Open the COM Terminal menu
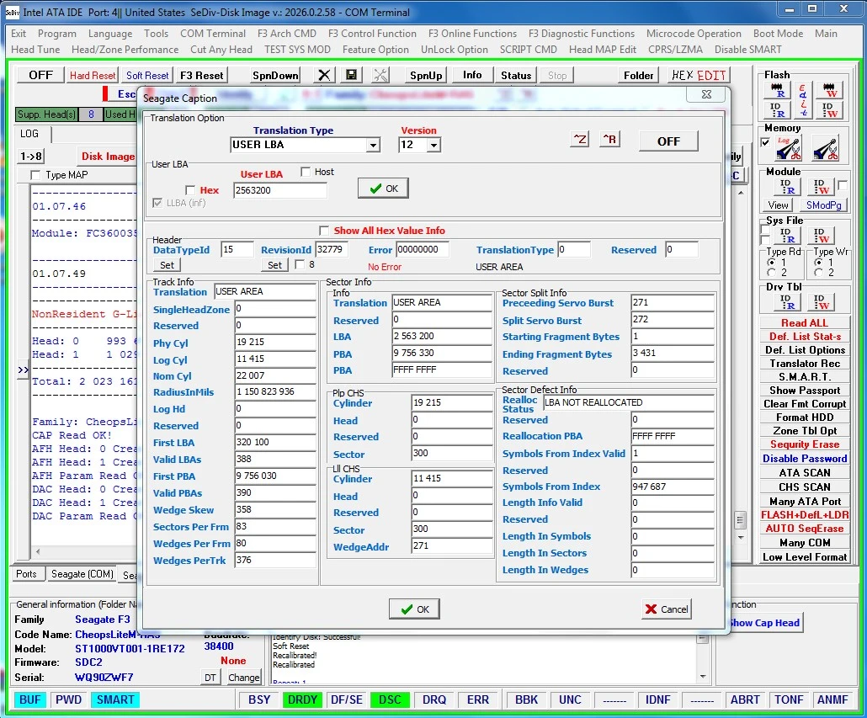867x718 pixels. click(213, 34)
